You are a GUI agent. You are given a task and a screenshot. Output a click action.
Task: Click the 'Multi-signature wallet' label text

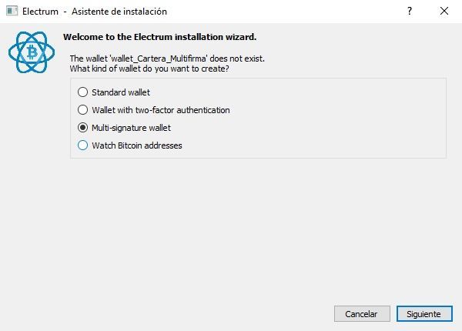[x=131, y=128]
